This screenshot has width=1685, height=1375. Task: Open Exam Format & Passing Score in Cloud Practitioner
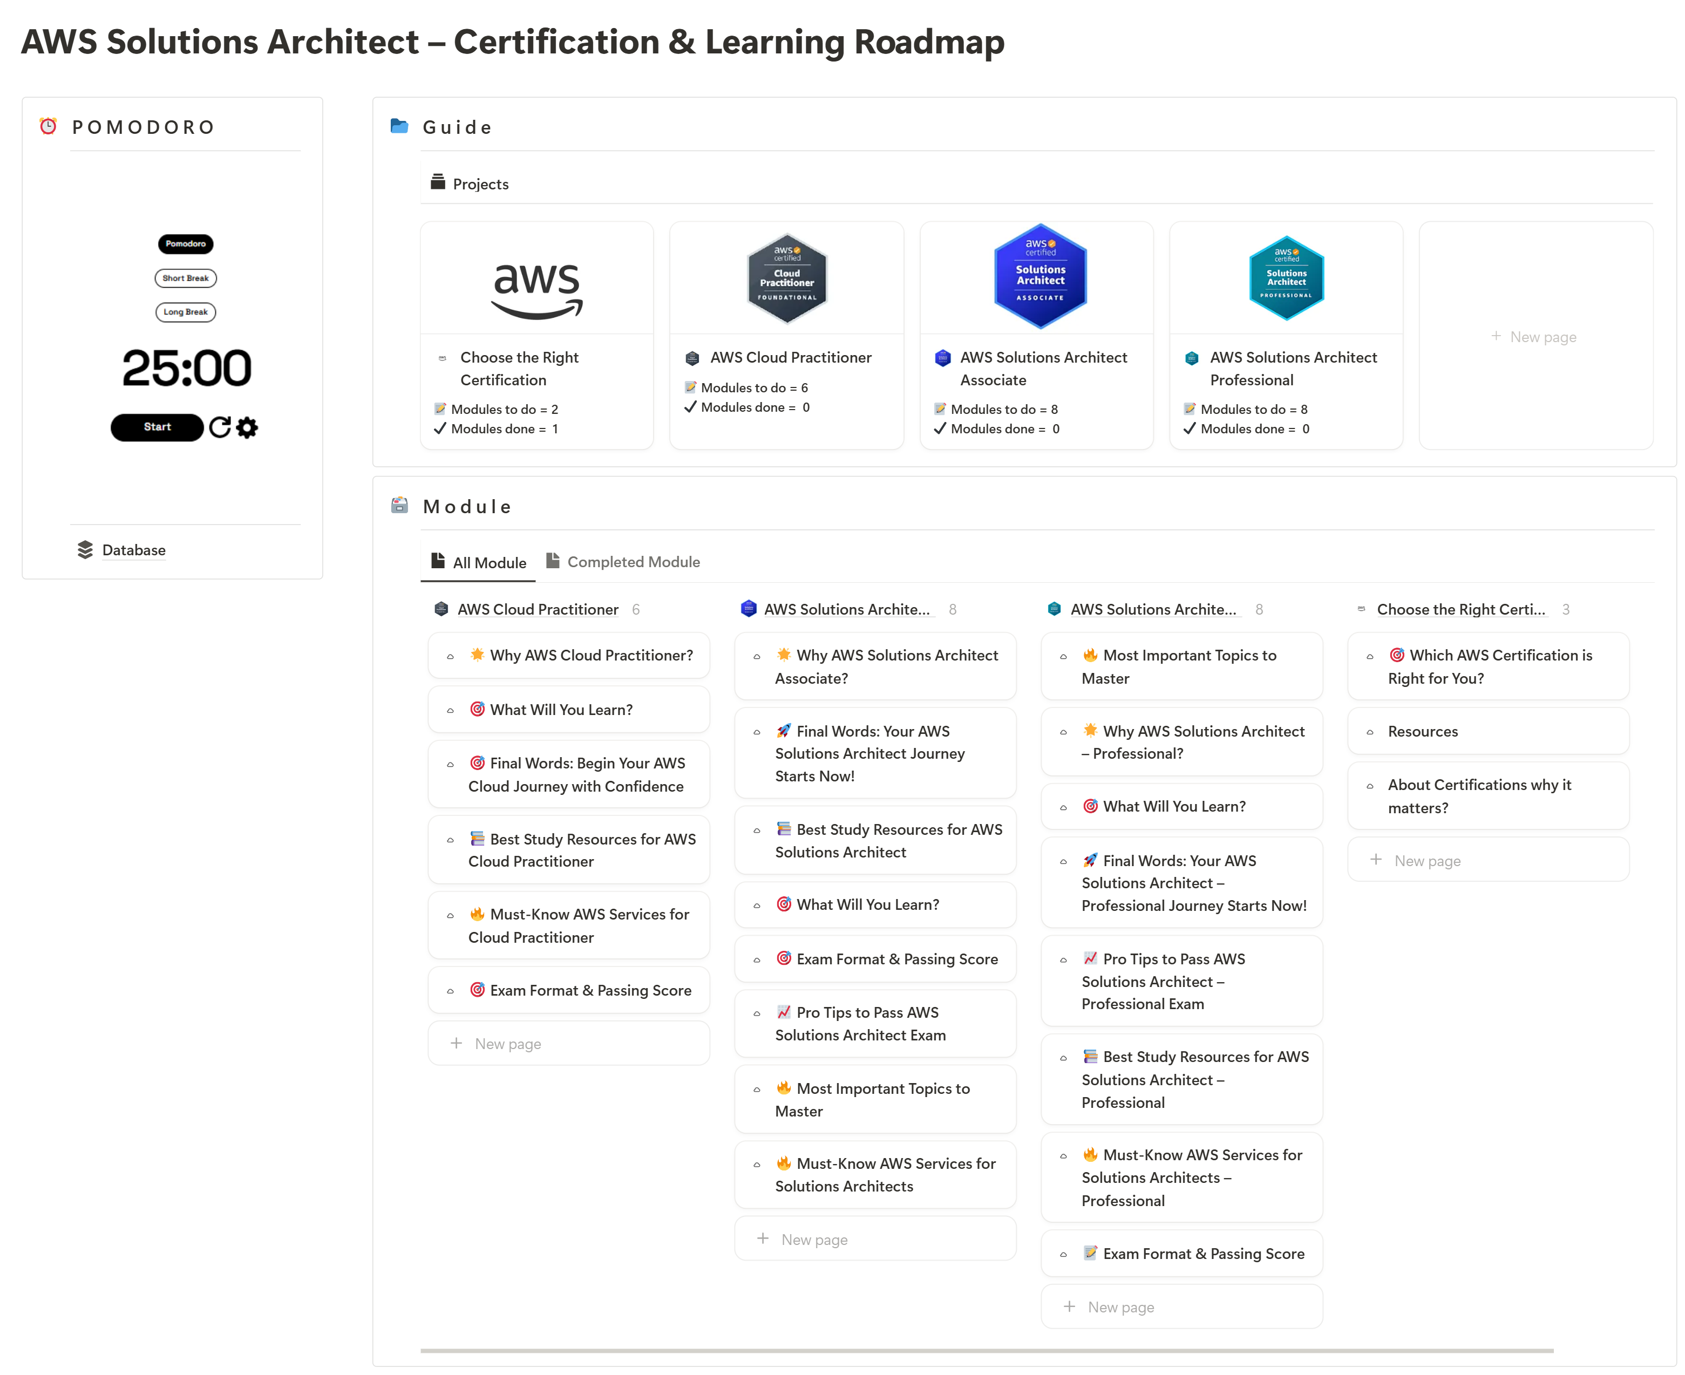pos(590,991)
